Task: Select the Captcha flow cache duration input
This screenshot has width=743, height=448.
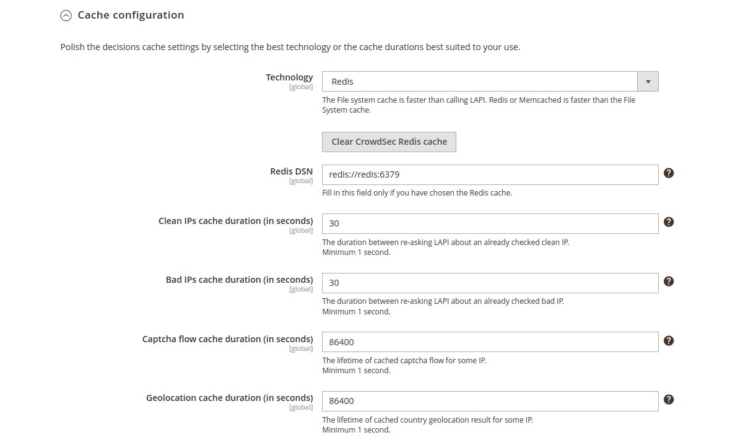Action: coord(490,342)
